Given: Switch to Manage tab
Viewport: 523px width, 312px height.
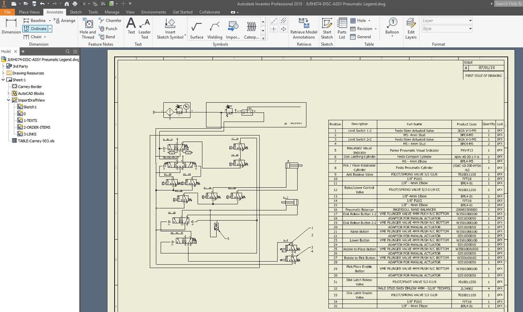Looking at the screenshot, I should [112, 12].
